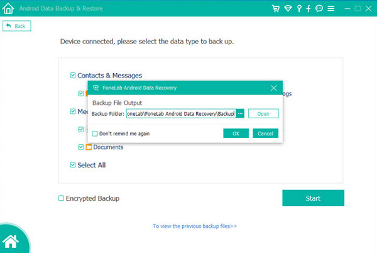The width and height of the screenshot is (377, 253).
Task: Close the FoneLab Android Data Recovery dialog
Action: pos(273,88)
